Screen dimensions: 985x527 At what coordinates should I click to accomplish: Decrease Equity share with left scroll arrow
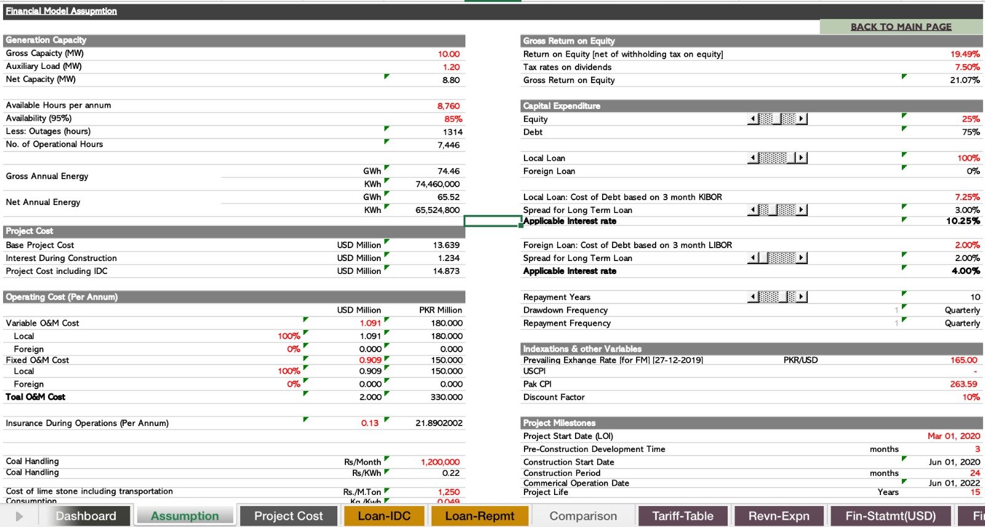[x=753, y=119]
